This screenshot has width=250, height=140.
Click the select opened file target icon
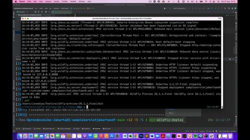[x=35, y=12]
